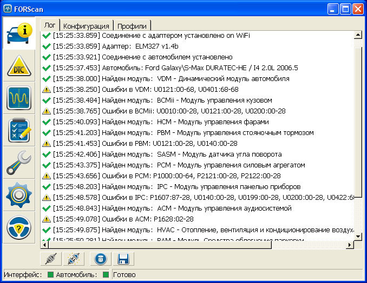Open the vehicle information section icon

coord(19,33)
